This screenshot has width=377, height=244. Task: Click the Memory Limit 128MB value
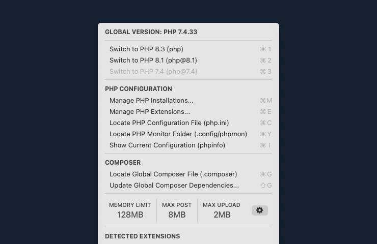pyautogui.click(x=130, y=215)
